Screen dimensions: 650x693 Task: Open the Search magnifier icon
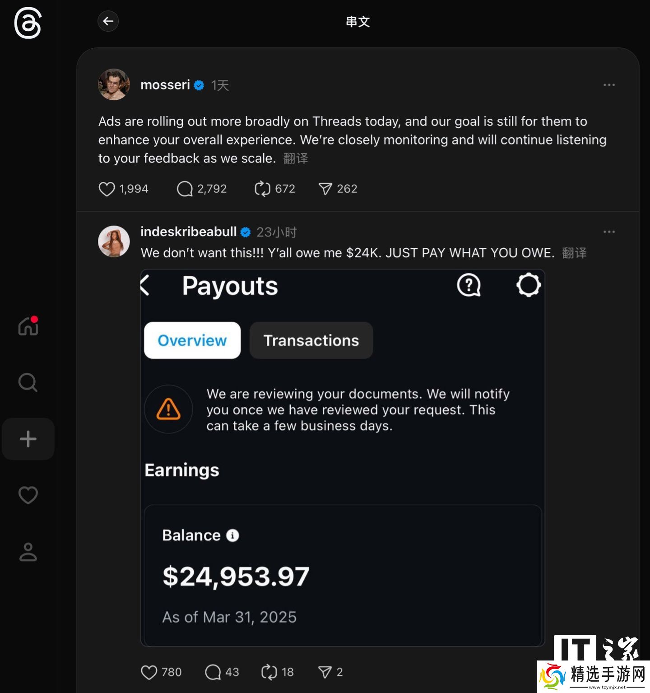tap(28, 382)
